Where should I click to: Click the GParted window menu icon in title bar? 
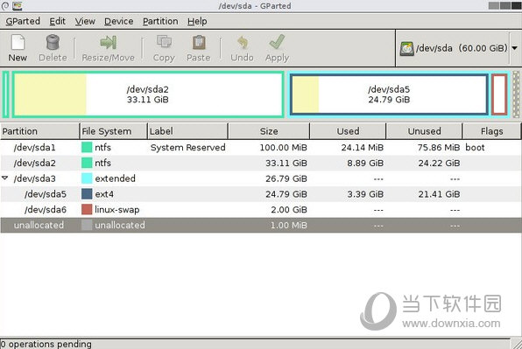[17, 5]
